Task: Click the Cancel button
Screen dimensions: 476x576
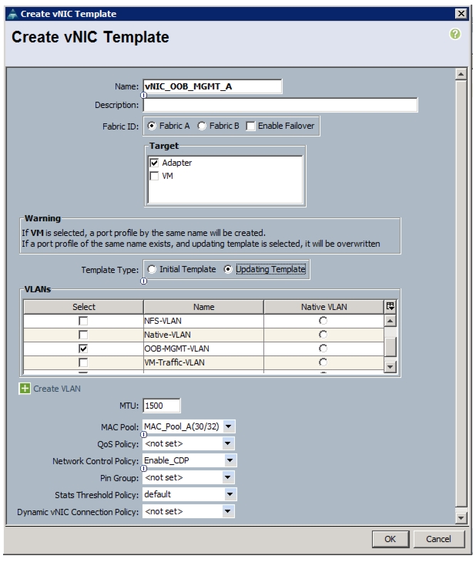Action: pyautogui.click(x=438, y=539)
